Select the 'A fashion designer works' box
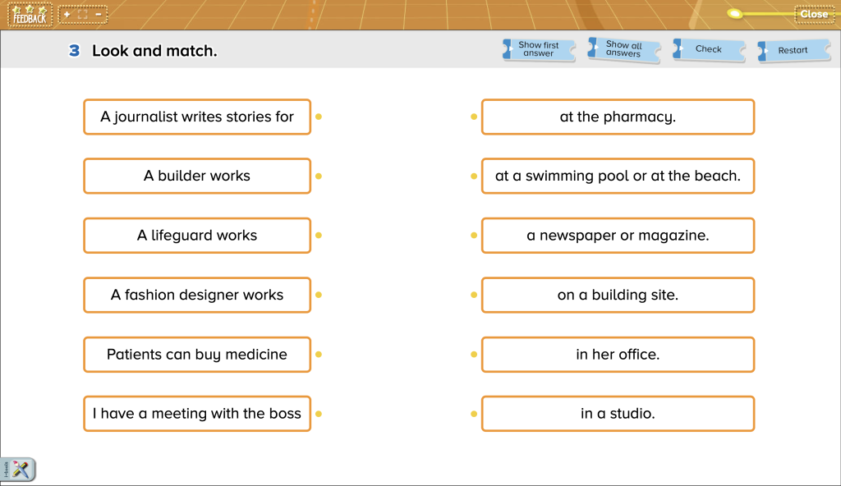The height and width of the screenshot is (486, 841). point(197,295)
